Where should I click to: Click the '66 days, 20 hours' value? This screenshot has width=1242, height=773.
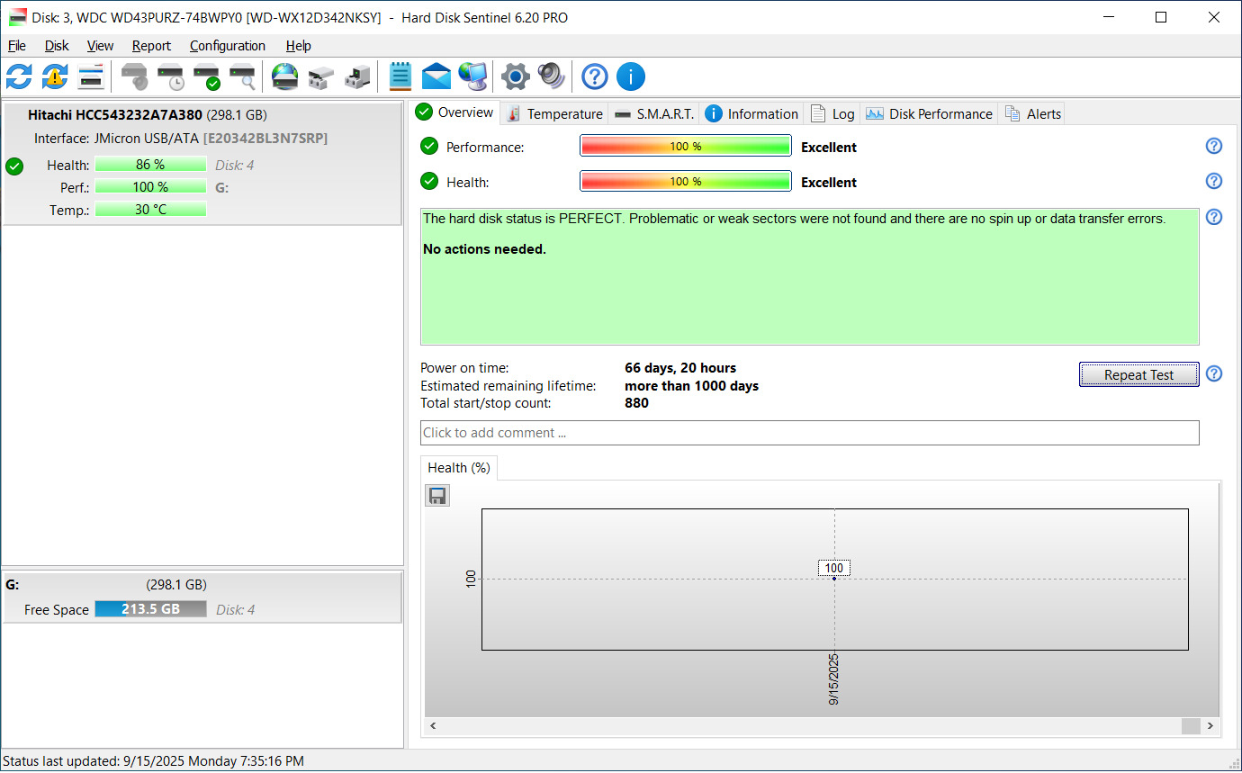coord(680,368)
